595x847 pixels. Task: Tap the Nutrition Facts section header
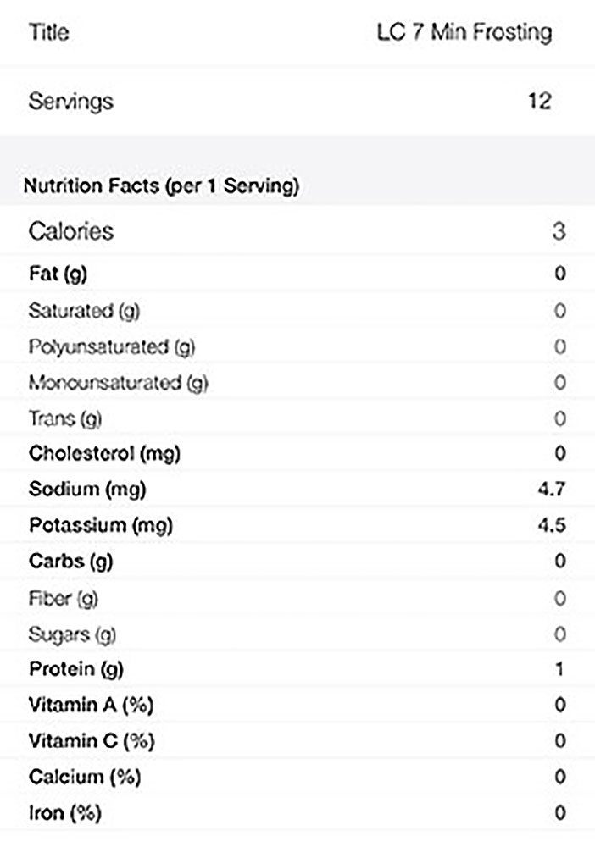161,185
